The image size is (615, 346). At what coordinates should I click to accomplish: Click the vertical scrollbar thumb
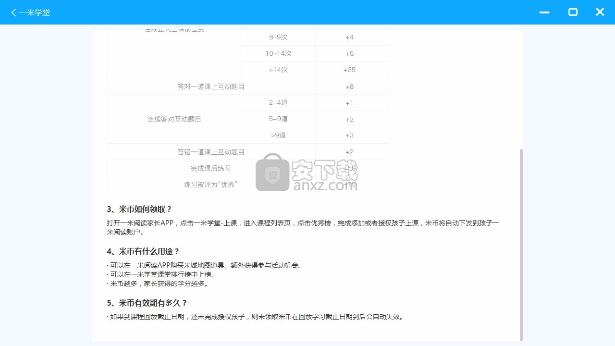point(521,245)
